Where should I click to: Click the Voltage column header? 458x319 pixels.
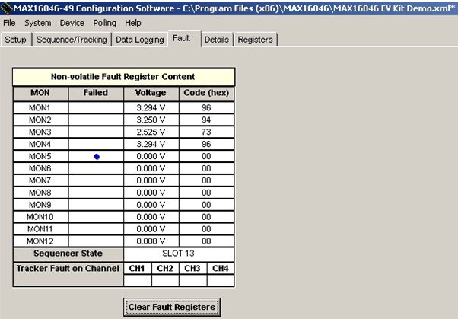151,93
